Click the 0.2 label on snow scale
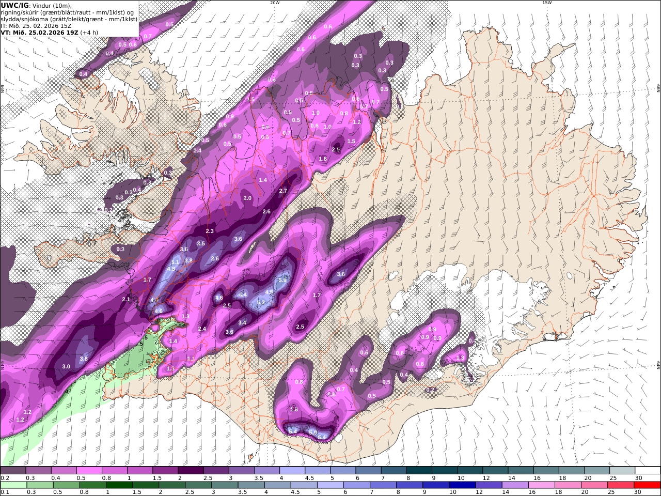Screen dimensions: 661x496 coord(5,478)
